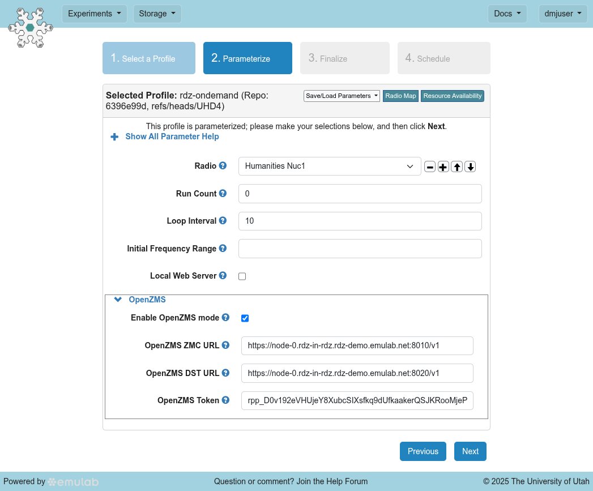Click the minus icon beside Radio selector
The width and height of the screenshot is (593, 491).
coord(430,166)
